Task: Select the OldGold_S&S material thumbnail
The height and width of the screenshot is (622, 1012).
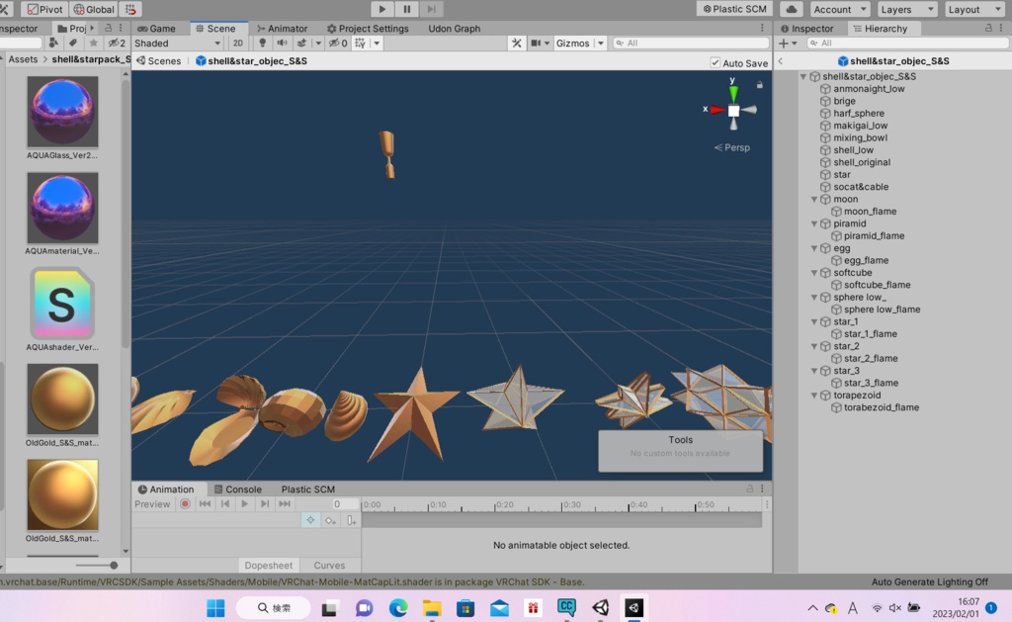Action: tap(62, 399)
